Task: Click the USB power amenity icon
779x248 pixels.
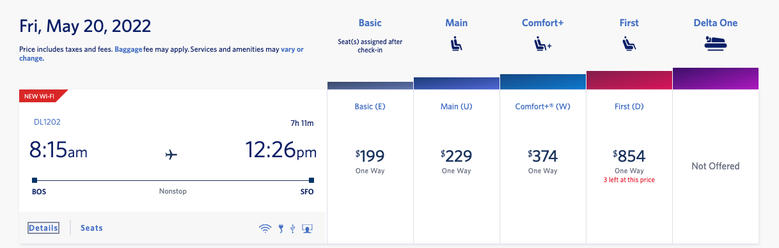Action: (292, 228)
